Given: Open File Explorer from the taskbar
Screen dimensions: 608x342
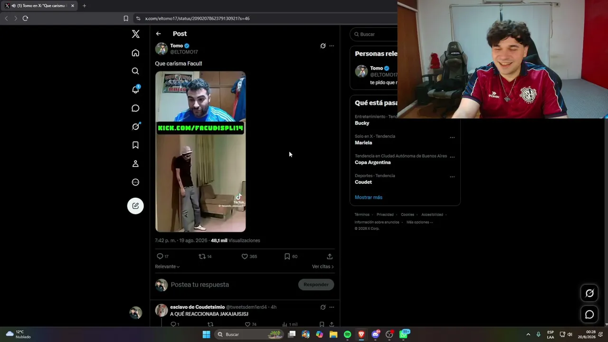Looking at the screenshot, I should (333, 334).
